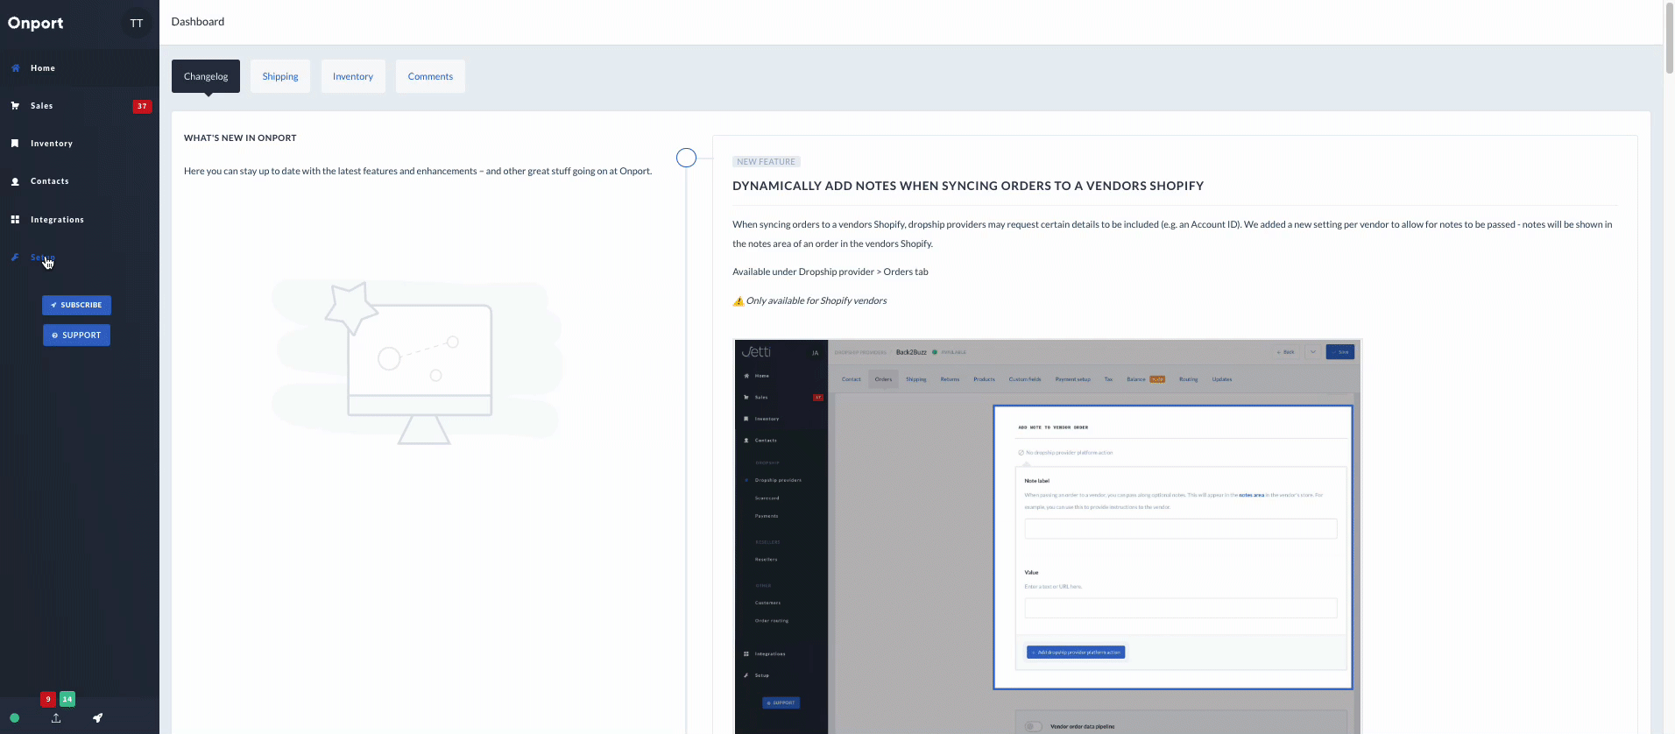The height and width of the screenshot is (734, 1675).
Task: Click the monitor illustration graphic
Action: pyautogui.click(x=417, y=363)
